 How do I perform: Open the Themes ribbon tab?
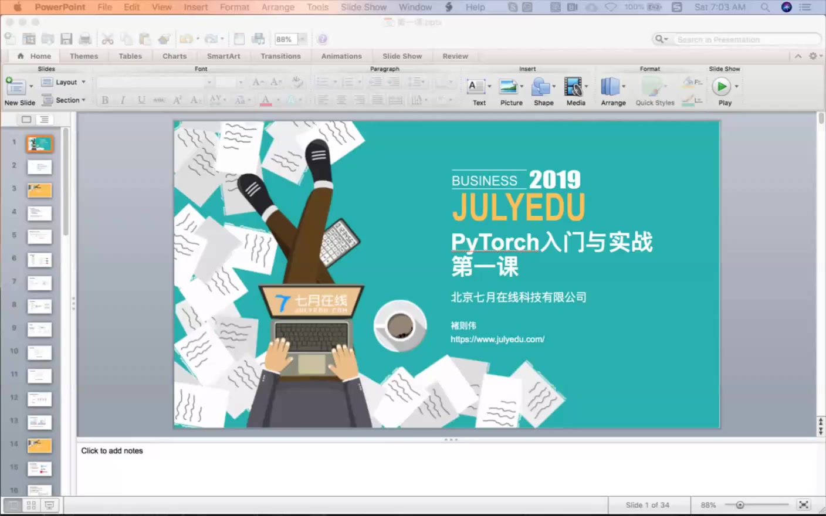[x=84, y=56]
